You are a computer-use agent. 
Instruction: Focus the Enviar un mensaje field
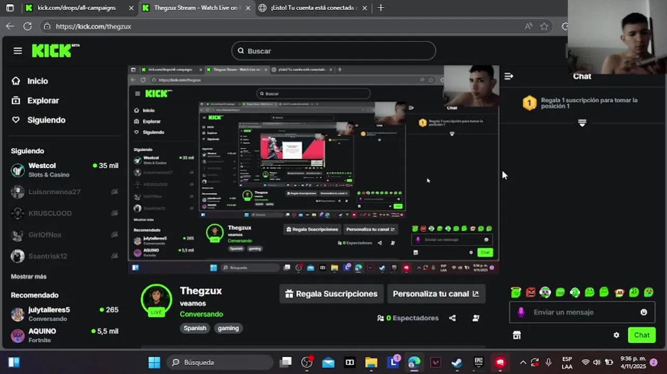pyautogui.click(x=582, y=312)
